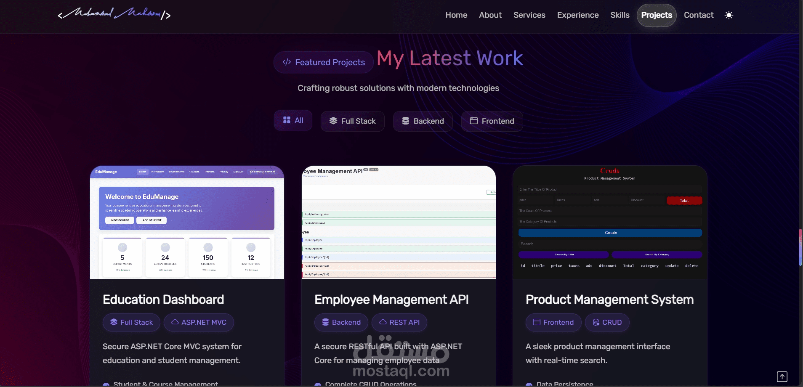Click the database icon beside CRUD
The image size is (803, 387).
pyautogui.click(x=596, y=322)
